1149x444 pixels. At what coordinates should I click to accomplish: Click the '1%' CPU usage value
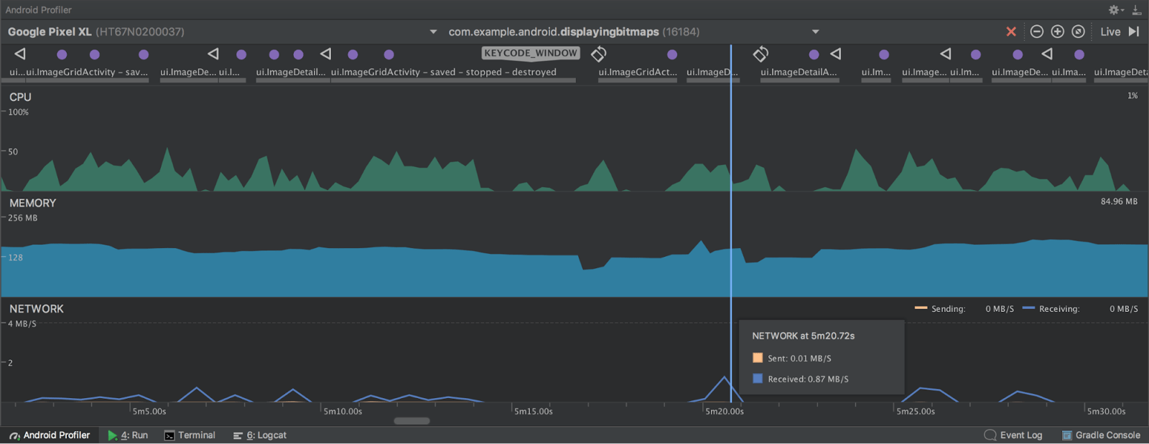click(1132, 95)
